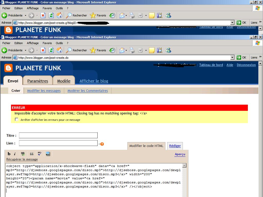The width and height of the screenshot is (263, 197).
Task: Tick 'Arrêter d'afficher les erreurs pour ce message'
Action: 16,120
